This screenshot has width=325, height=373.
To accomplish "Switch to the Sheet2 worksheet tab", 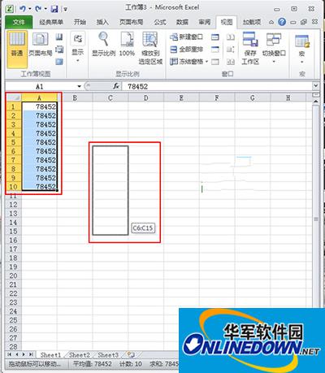I will tap(80, 354).
